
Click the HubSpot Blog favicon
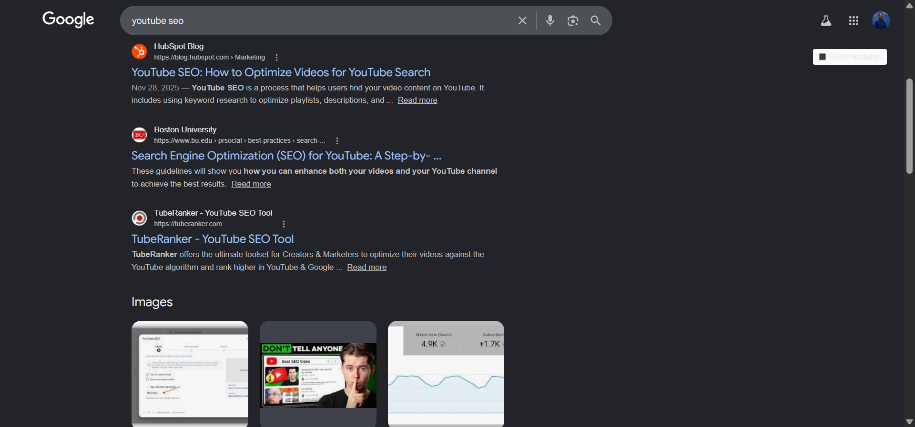[139, 51]
